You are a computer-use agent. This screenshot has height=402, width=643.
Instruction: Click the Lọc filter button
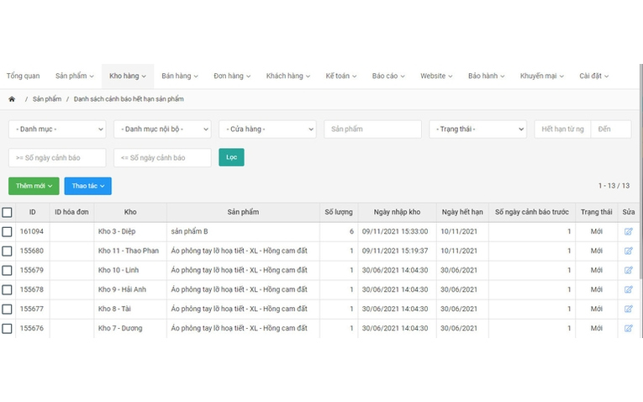pyautogui.click(x=232, y=157)
